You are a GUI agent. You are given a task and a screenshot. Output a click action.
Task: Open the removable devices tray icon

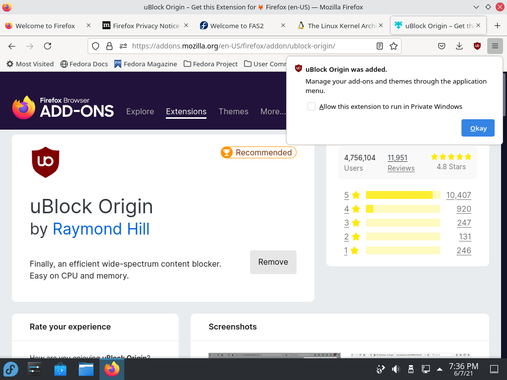[410, 369]
